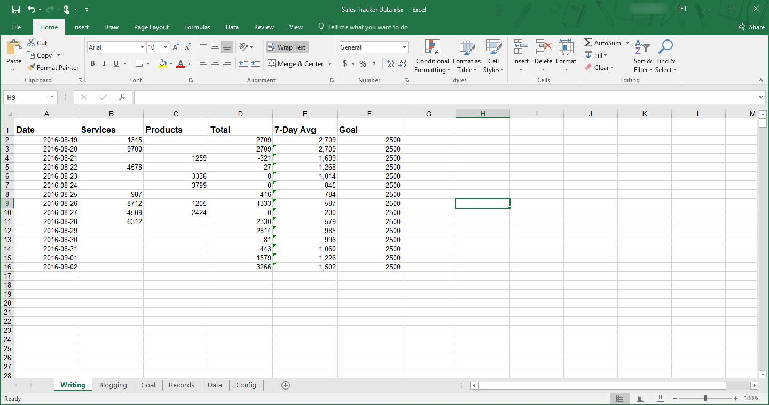This screenshot has height=405, width=769.
Task: Expand the Name Box dropdown arrow
Action: coord(52,97)
